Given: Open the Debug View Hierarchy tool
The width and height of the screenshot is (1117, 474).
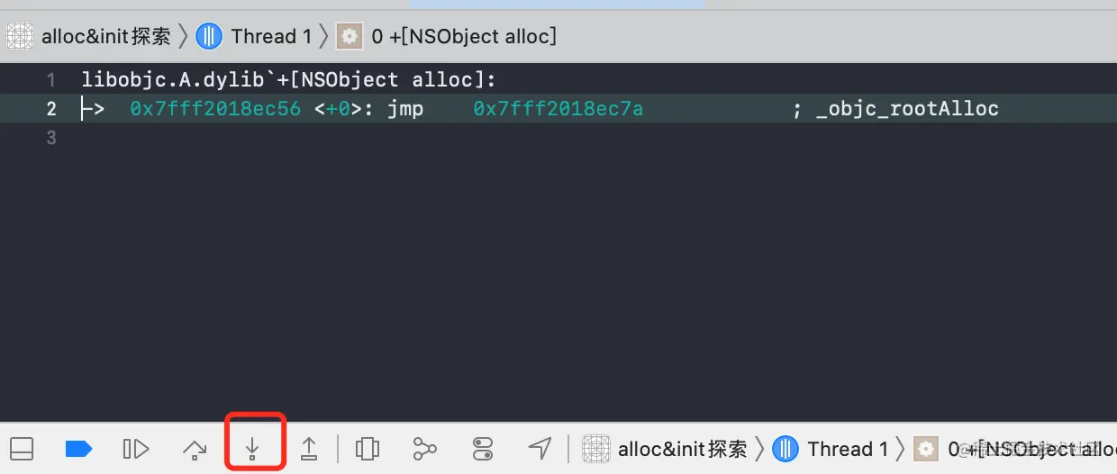Looking at the screenshot, I should click(x=367, y=448).
